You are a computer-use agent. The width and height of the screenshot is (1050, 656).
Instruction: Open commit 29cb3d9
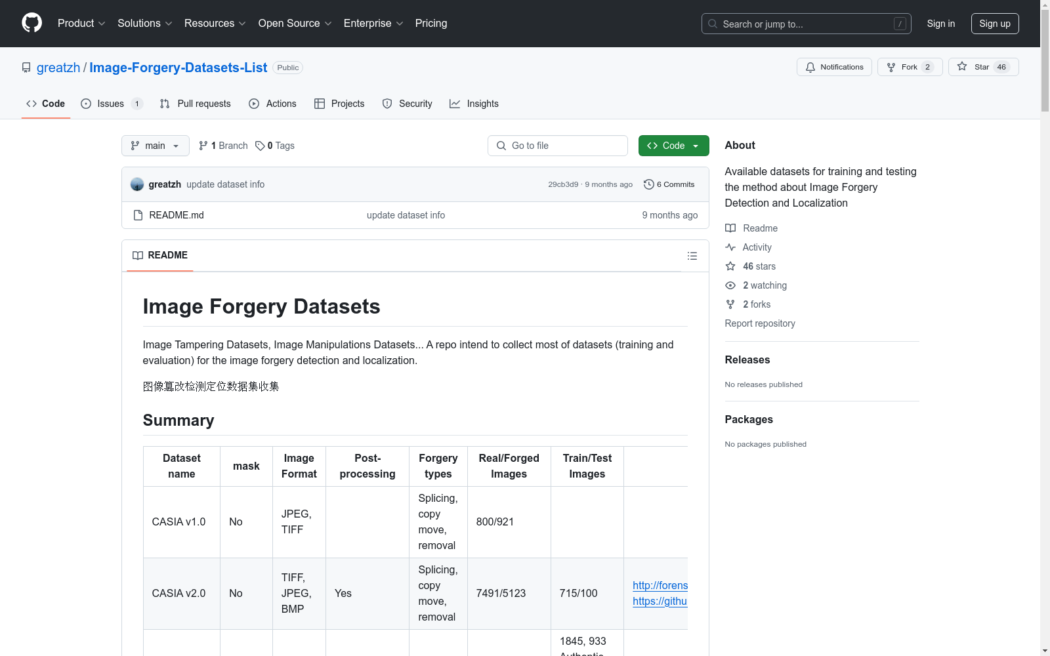pyautogui.click(x=563, y=184)
